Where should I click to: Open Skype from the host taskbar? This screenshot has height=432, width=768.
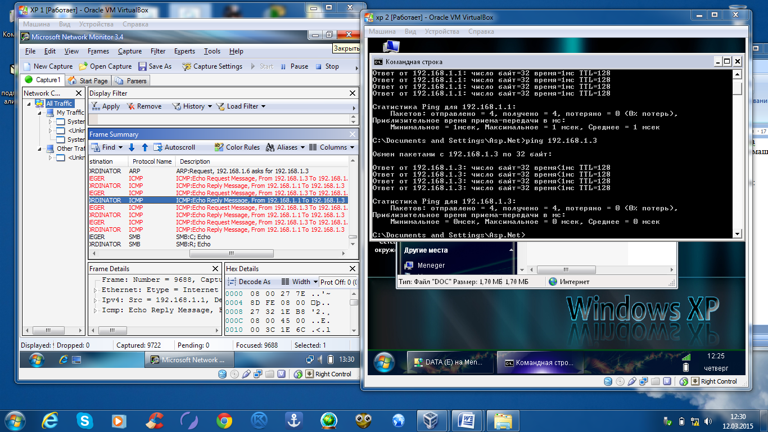pos(85,420)
